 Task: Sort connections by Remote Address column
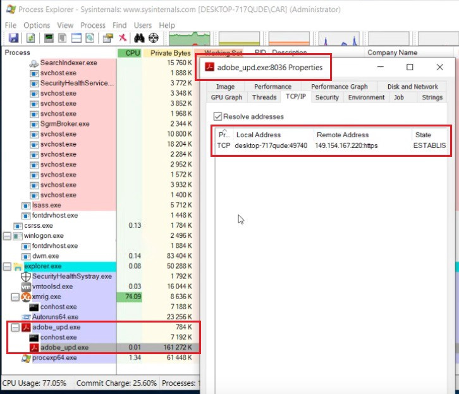(x=343, y=135)
